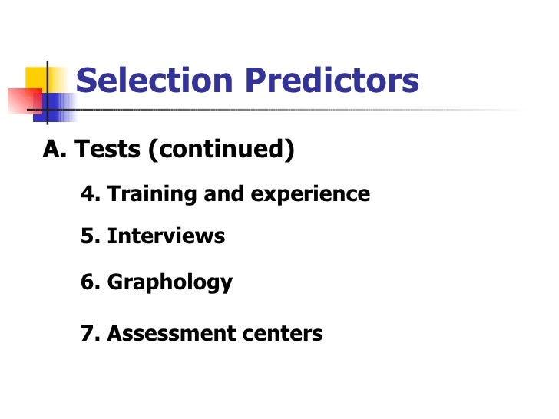The height and width of the screenshot is (419, 559).
Task: Click the word Predictors in the title
Action: [332, 80]
